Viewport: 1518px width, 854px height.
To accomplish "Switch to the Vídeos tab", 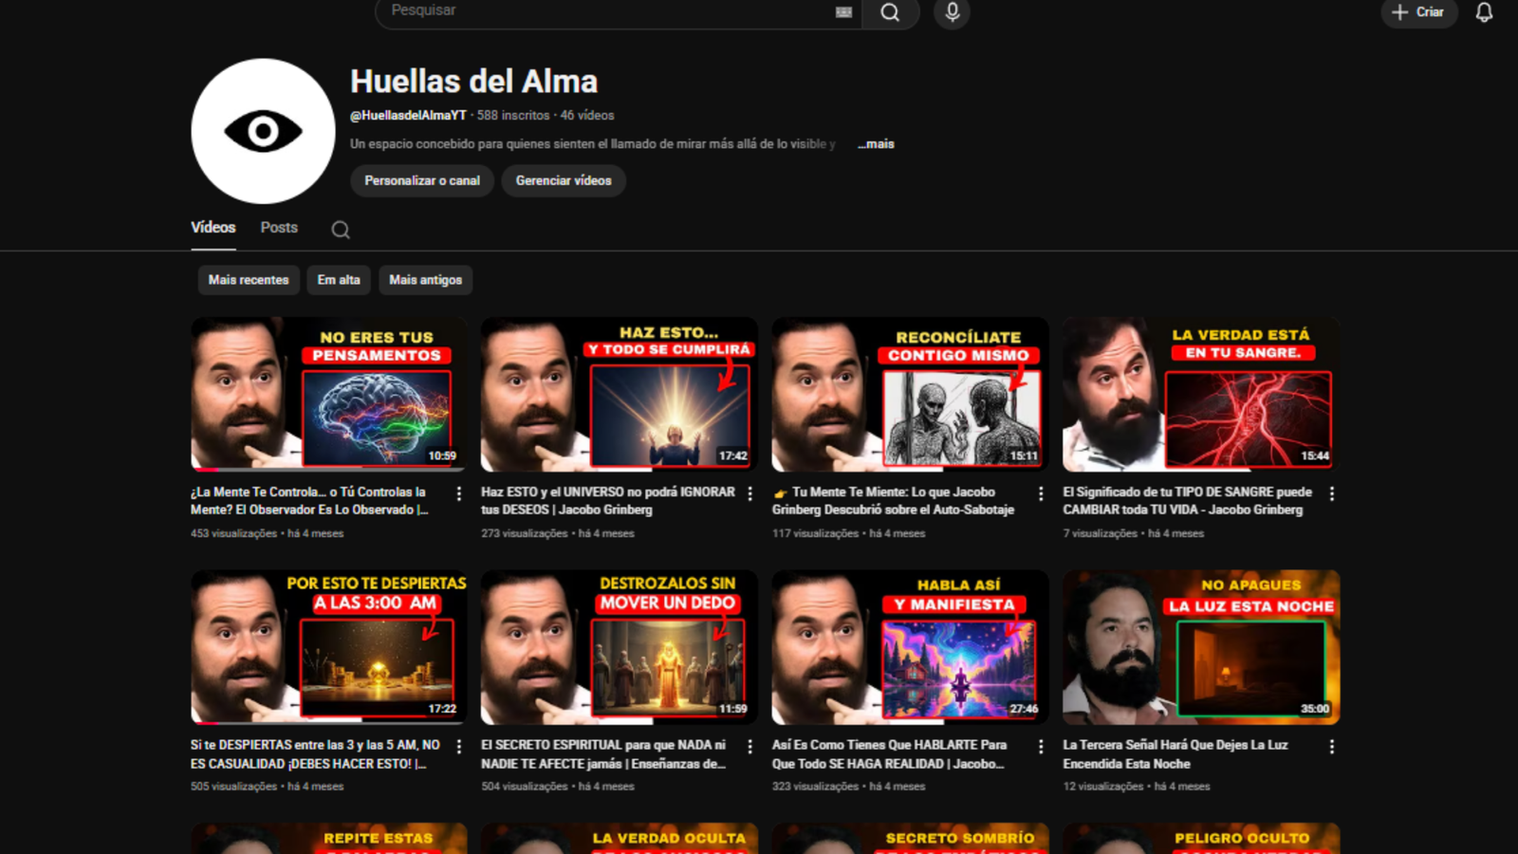I will 213,228.
